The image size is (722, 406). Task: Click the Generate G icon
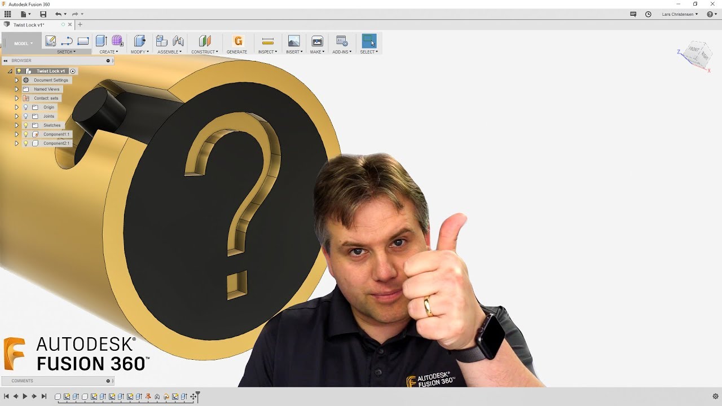coord(238,41)
